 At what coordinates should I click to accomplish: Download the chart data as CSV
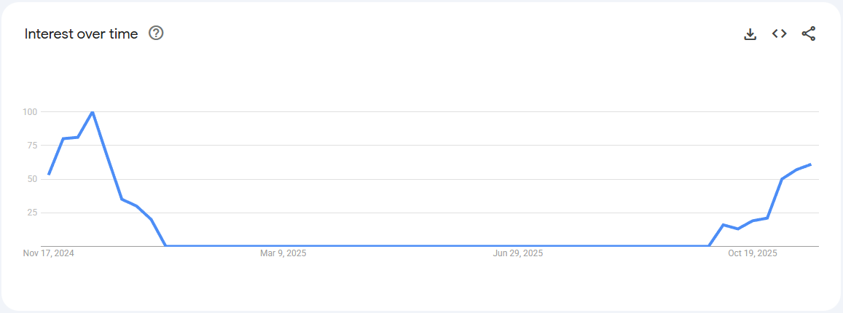point(750,33)
